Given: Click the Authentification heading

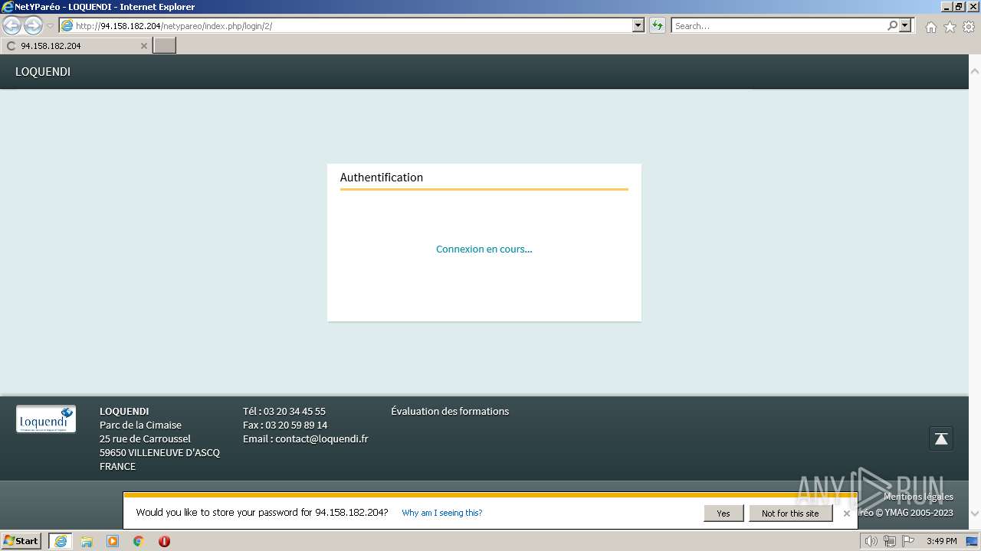Looking at the screenshot, I should tap(381, 177).
